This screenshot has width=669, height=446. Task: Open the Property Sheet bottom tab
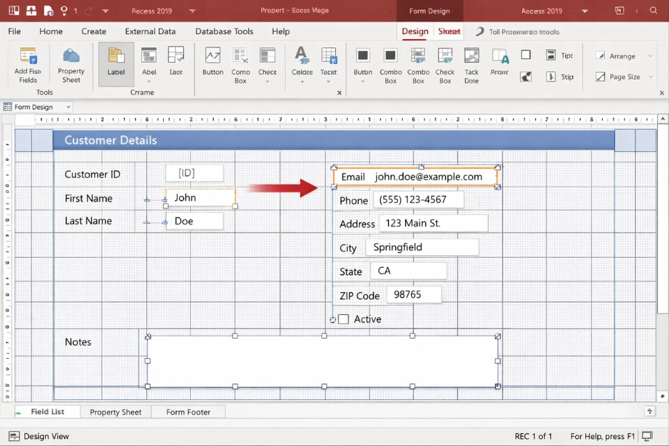[116, 412]
